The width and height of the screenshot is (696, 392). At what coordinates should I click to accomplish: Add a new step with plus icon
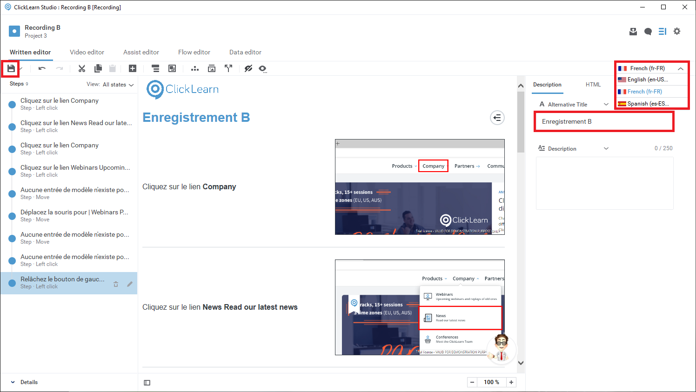coord(133,69)
